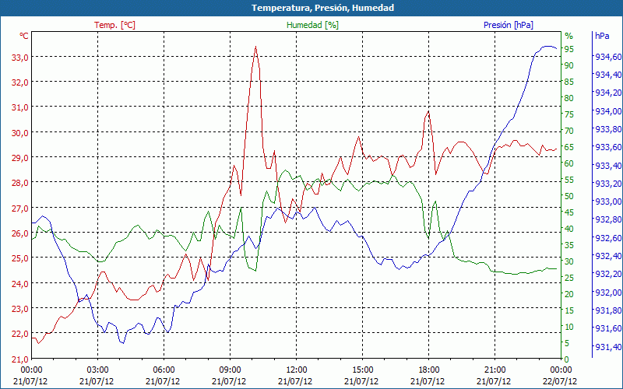The width and height of the screenshot is (623, 389).
Task: Click the "933,40" pressure axis value
Action: (608, 166)
